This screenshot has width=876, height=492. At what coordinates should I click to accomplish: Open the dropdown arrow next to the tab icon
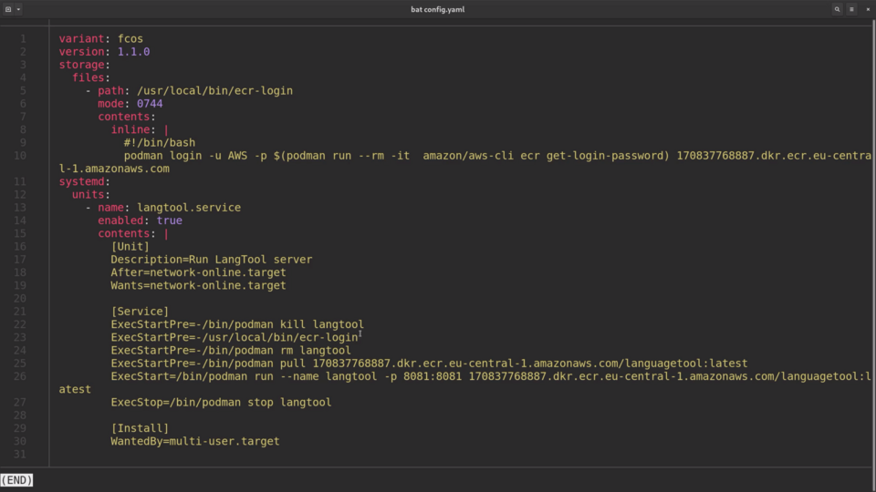[x=18, y=9]
